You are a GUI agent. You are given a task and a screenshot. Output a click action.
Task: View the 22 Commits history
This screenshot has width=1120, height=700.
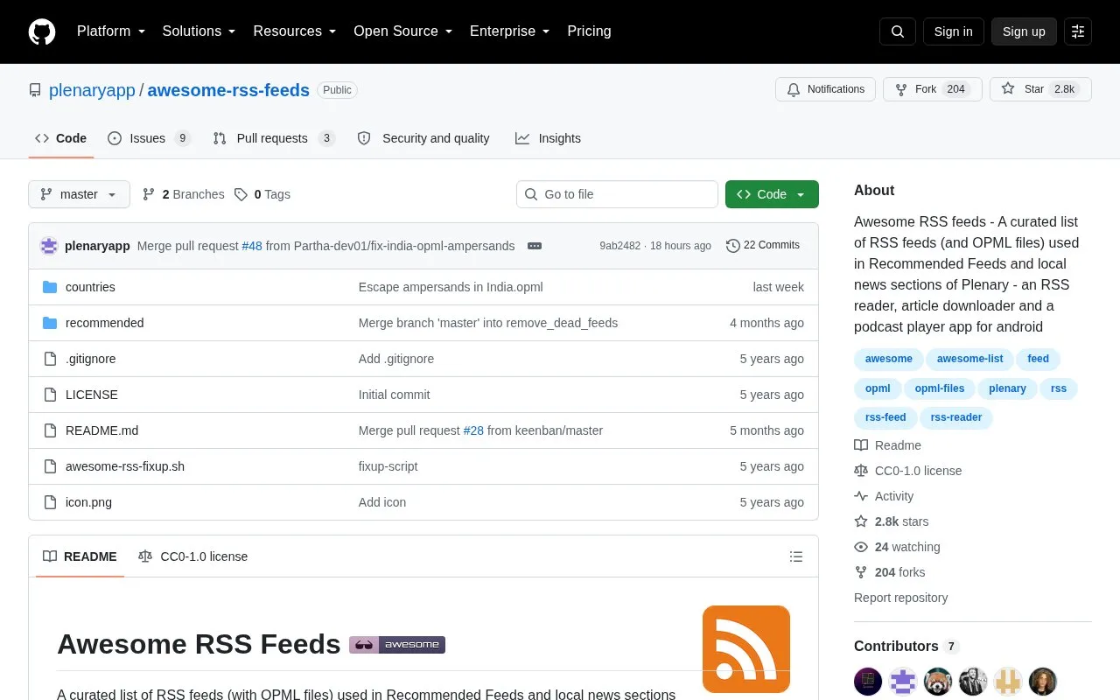click(763, 246)
